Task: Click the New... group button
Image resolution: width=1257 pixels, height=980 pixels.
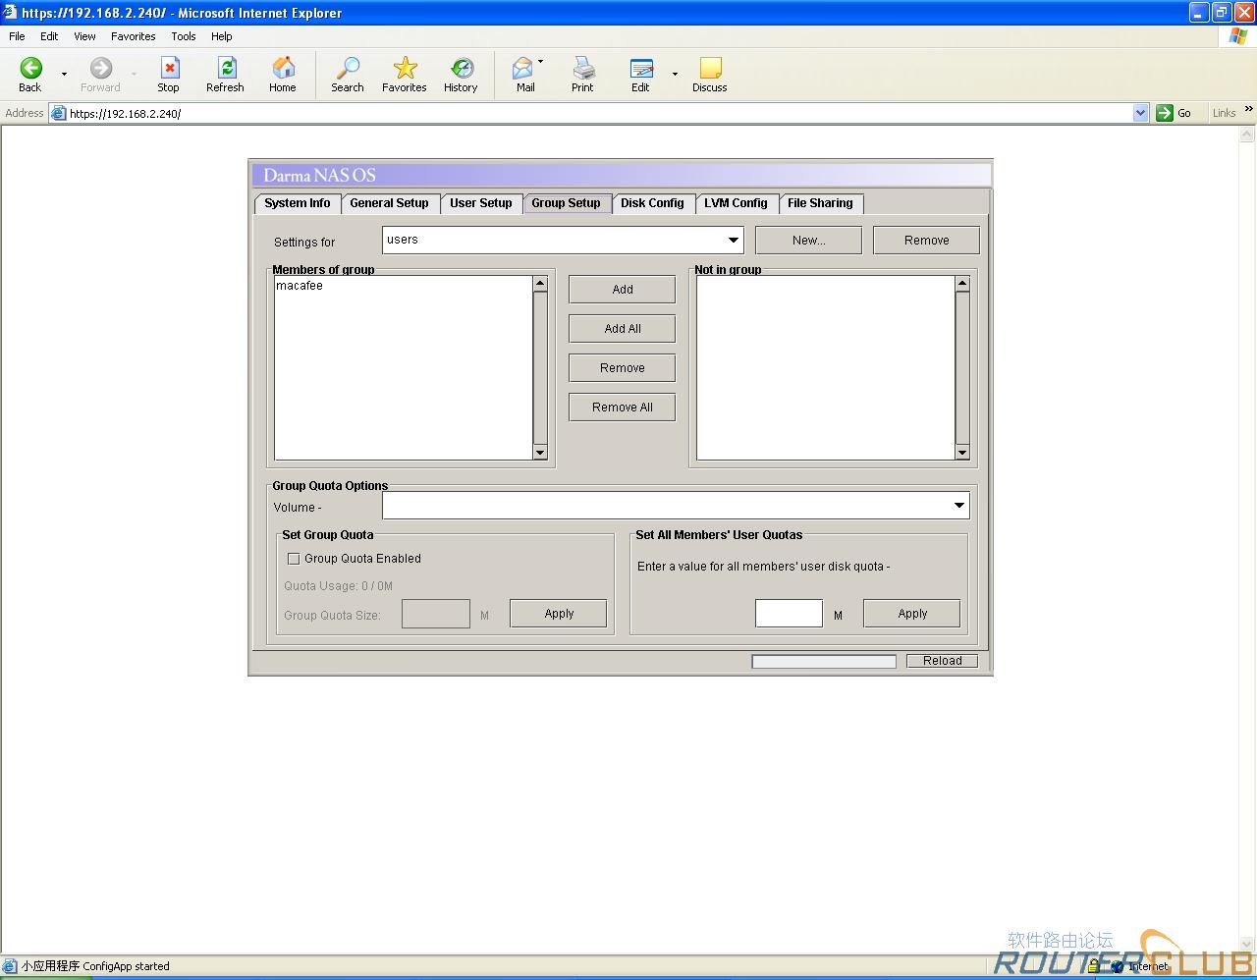Action: [808, 240]
